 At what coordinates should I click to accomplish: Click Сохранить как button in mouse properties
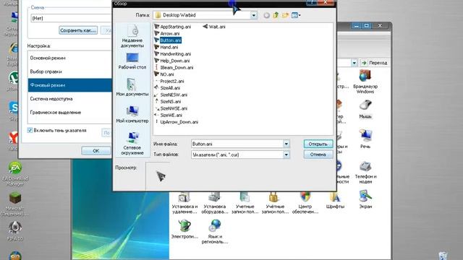click(x=78, y=30)
